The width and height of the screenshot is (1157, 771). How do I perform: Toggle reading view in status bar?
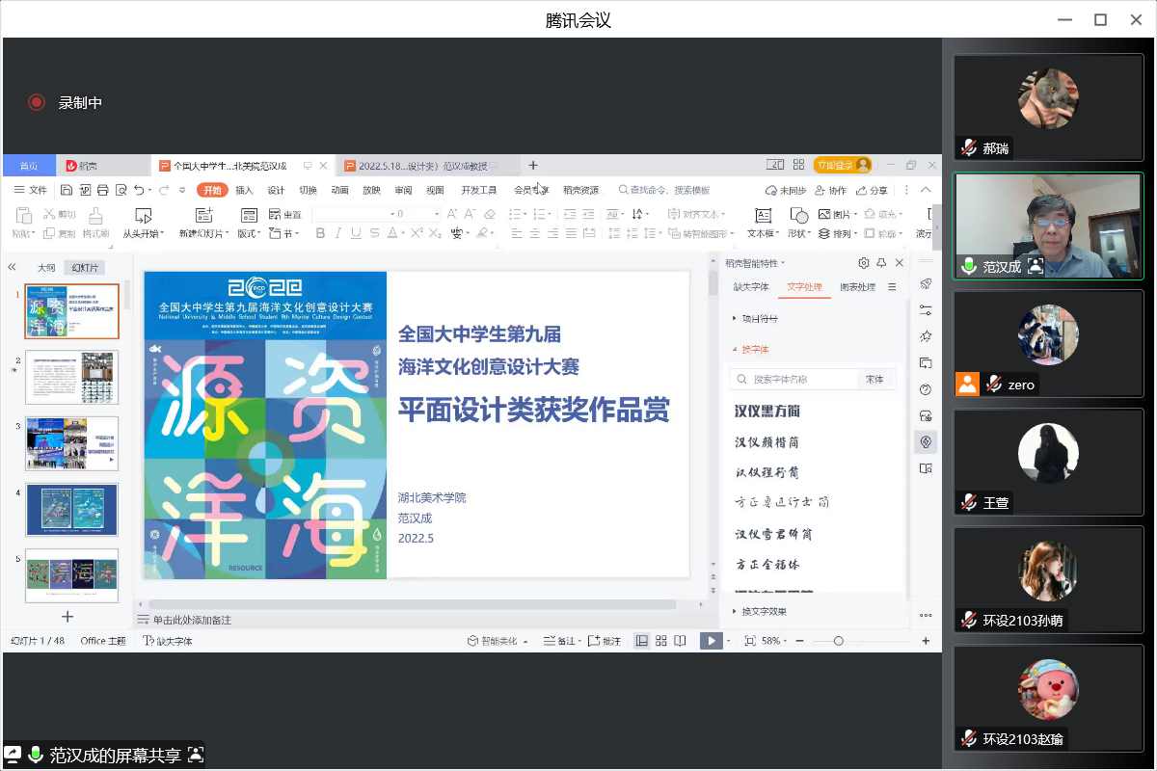[681, 641]
